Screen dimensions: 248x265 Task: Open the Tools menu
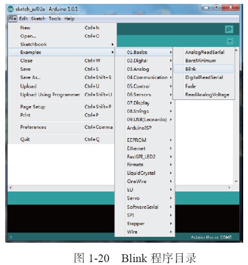coord(55,18)
